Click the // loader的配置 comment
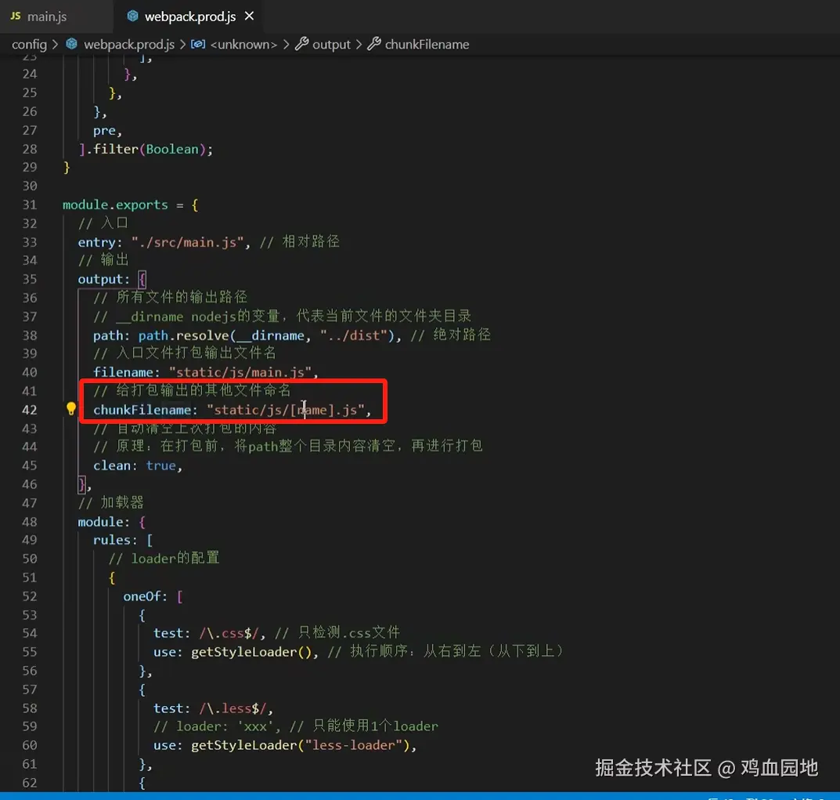This screenshot has height=800, width=840. 164,559
